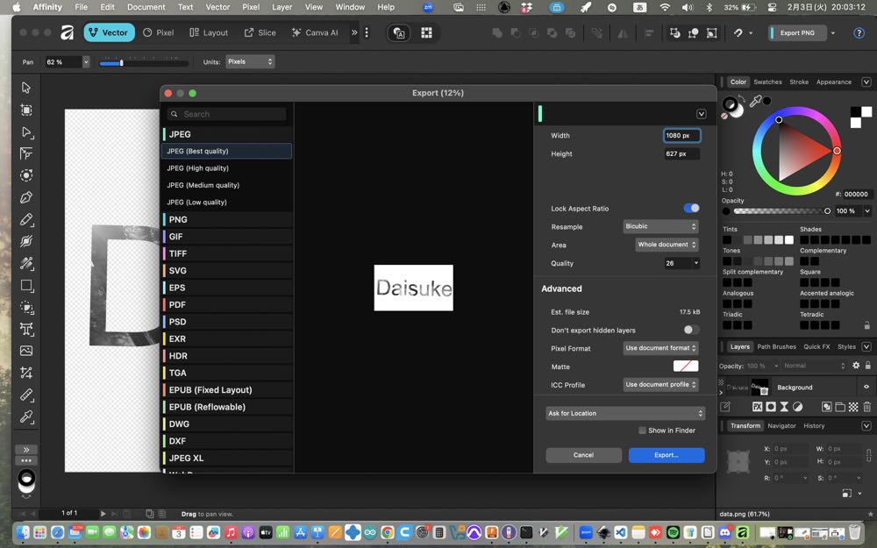Switch to the Swatches tab

tap(767, 82)
